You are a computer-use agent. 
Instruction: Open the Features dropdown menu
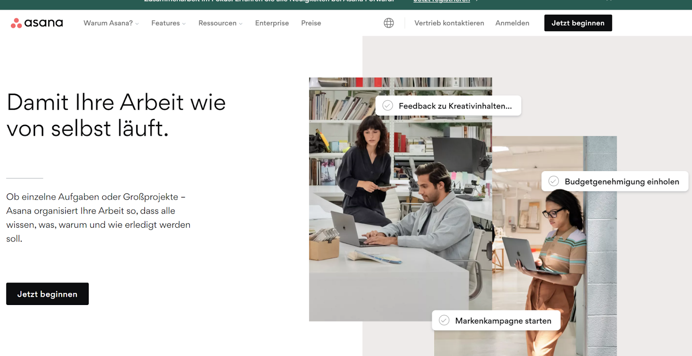click(x=169, y=23)
